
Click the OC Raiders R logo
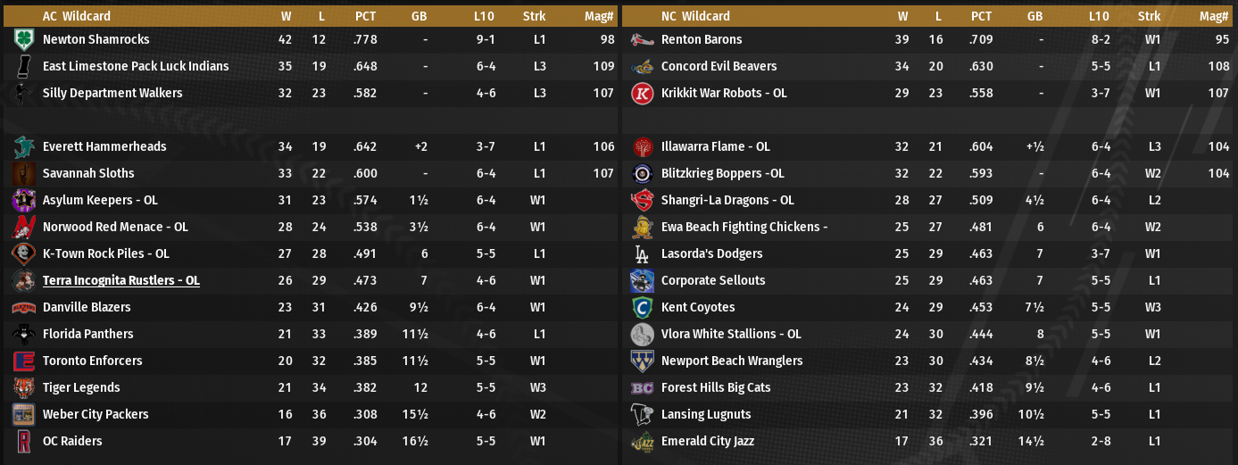click(x=24, y=442)
